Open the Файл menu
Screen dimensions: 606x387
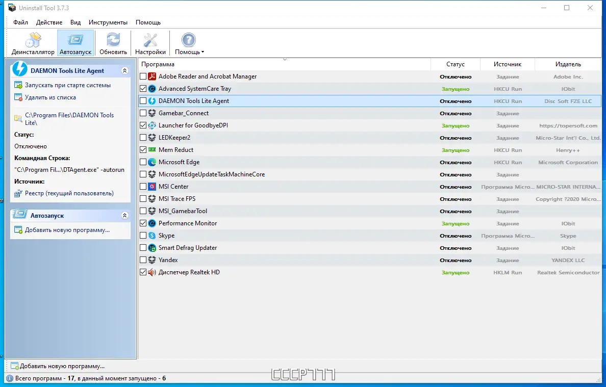(x=20, y=22)
